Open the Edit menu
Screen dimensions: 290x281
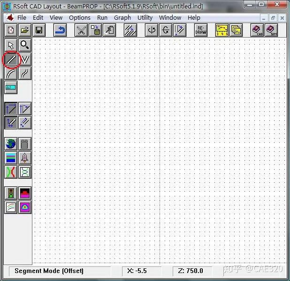pyautogui.click(x=38, y=18)
